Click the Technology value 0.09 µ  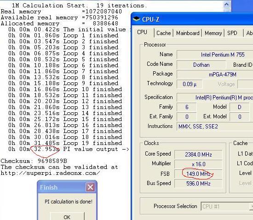click(x=190, y=84)
